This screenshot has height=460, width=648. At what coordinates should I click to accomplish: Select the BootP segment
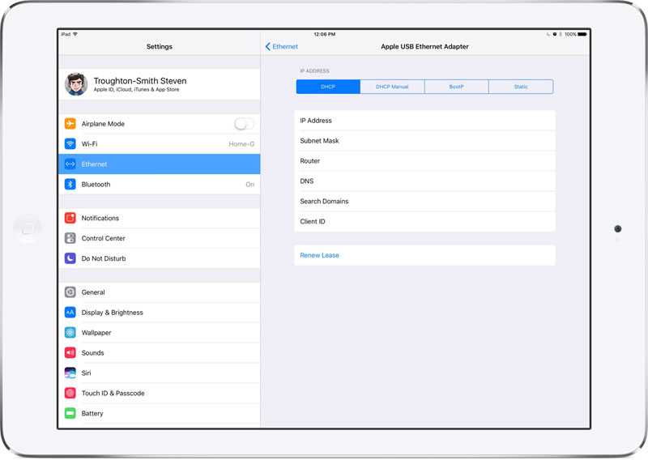457,87
